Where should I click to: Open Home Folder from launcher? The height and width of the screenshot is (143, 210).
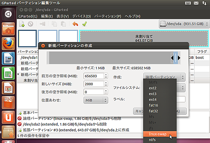(8, 29)
